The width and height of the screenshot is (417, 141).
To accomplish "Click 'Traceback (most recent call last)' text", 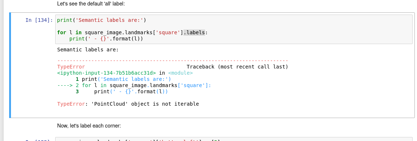I will pos(237,67).
